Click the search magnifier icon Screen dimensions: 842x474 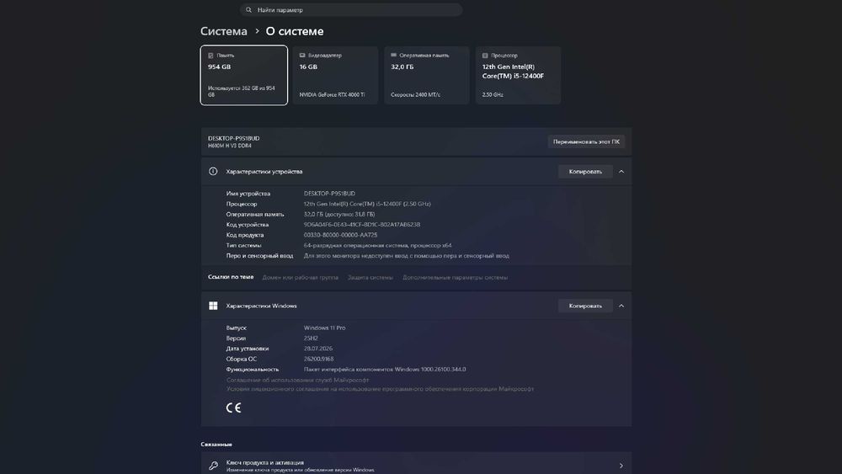coord(248,9)
